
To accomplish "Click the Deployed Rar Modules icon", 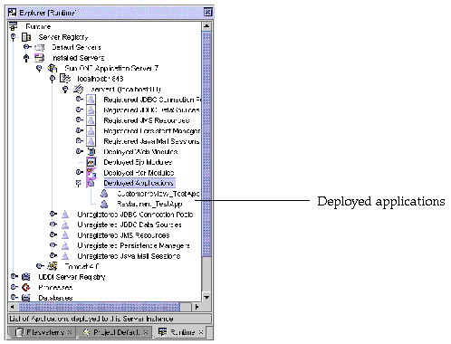I will pos(91,173).
